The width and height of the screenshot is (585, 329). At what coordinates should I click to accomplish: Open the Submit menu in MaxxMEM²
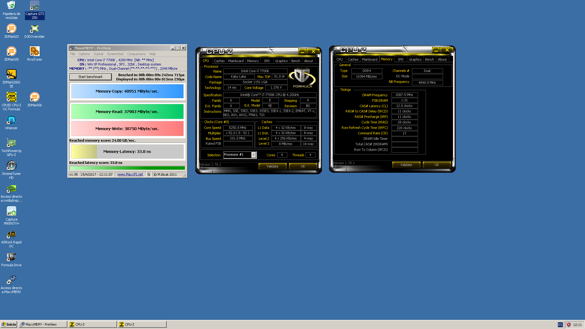98,54
